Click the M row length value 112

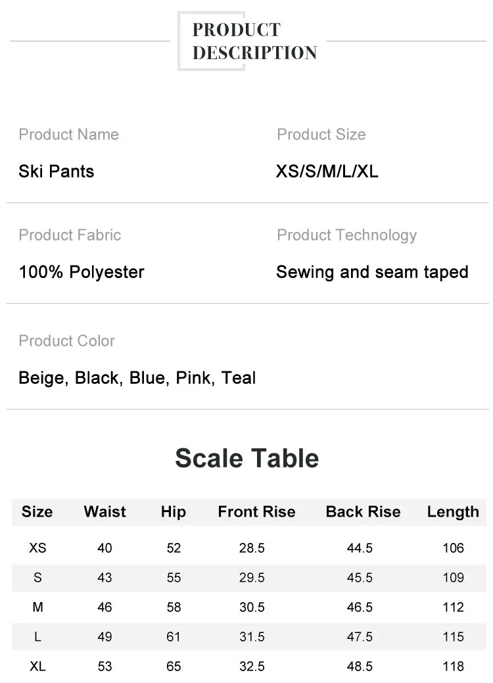point(453,607)
